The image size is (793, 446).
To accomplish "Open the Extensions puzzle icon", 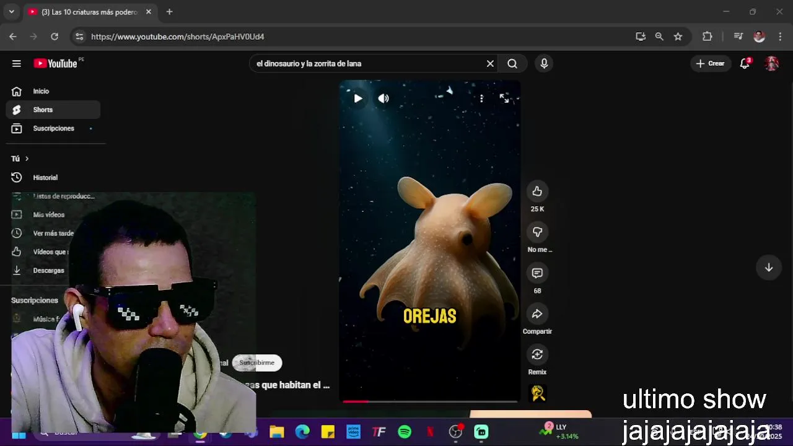I will 707,37.
